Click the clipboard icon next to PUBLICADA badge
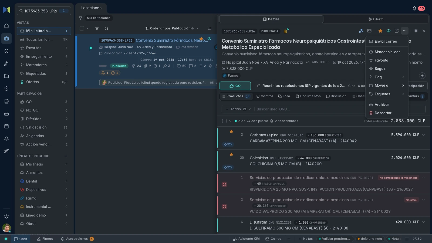432x243 pixels. click(x=286, y=31)
